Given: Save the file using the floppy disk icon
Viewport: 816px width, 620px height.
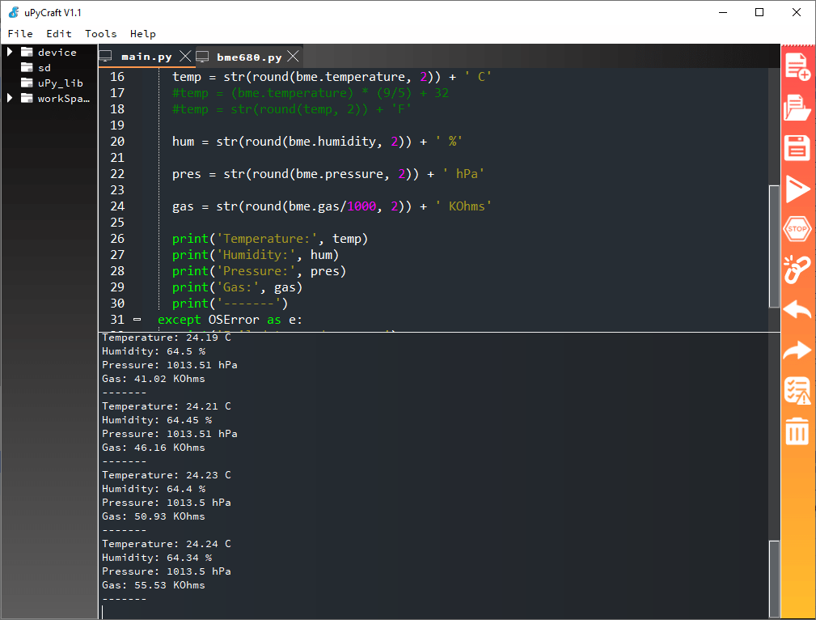Looking at the screenshot, I should [x=797, y=148].
